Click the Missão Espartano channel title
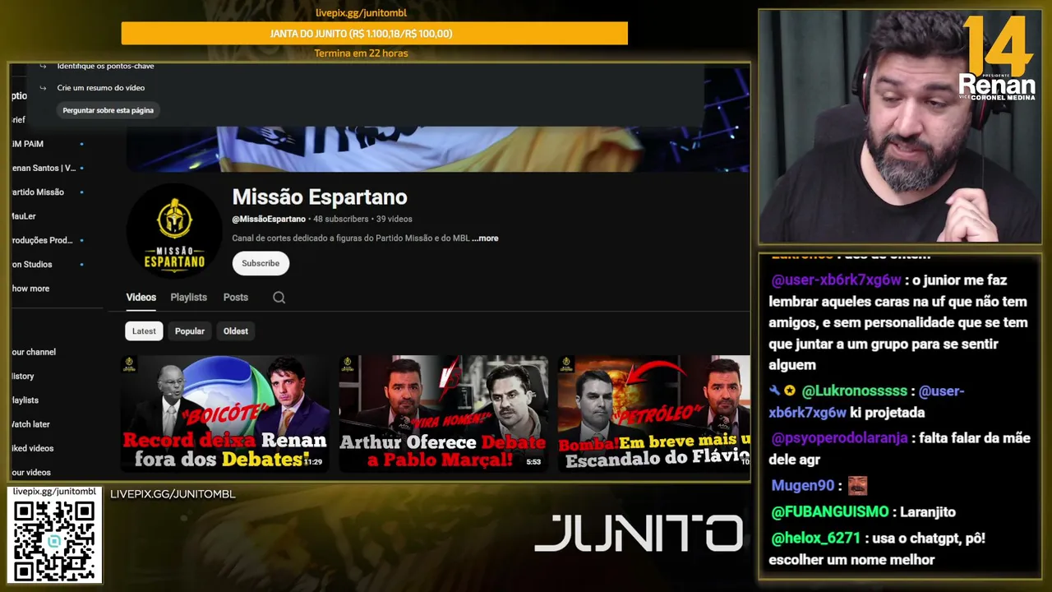The image size is (1052, 592). tap(320, 197)
